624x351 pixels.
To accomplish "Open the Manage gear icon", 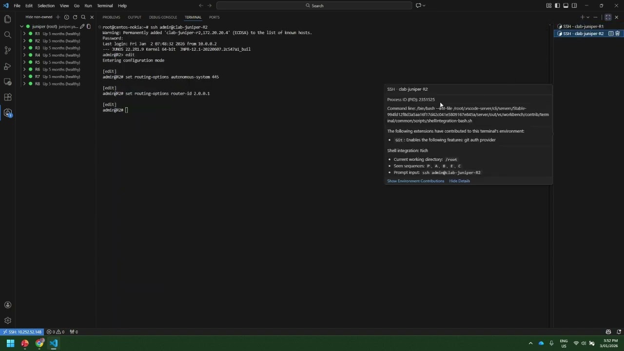I will 8,321.
